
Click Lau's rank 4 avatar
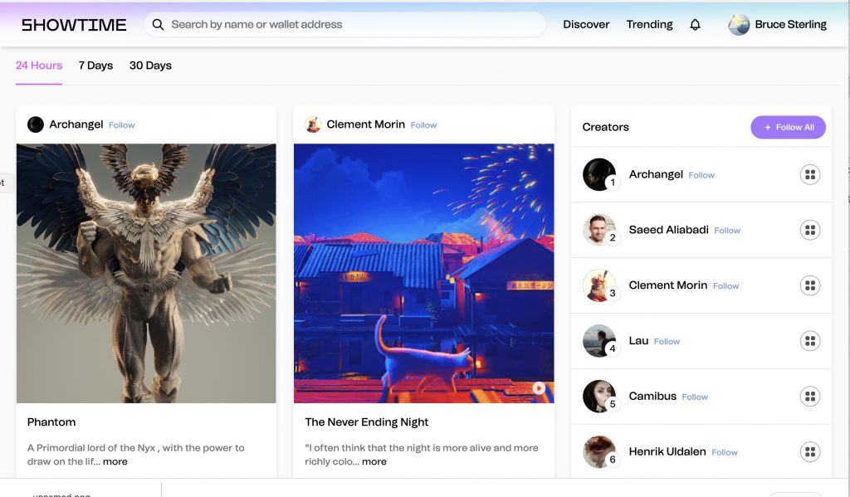(x=599, y=341)
